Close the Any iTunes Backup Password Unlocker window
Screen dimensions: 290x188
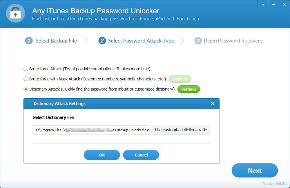coord(284,4)
